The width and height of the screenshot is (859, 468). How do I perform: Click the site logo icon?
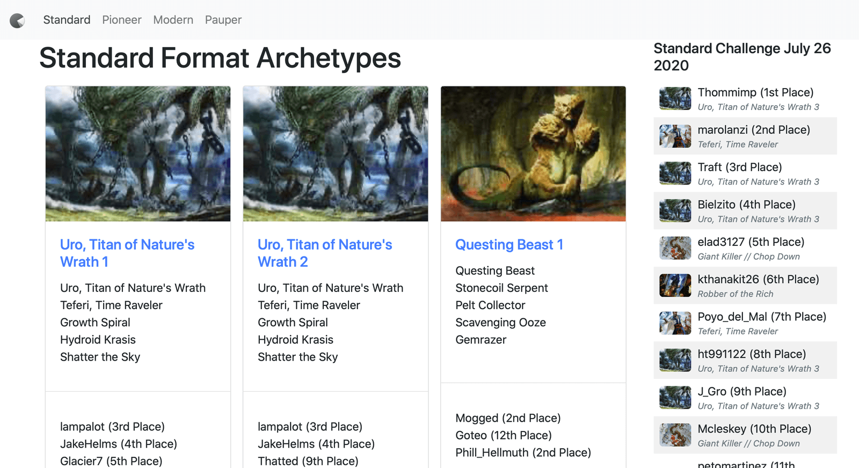click(17, 20)
